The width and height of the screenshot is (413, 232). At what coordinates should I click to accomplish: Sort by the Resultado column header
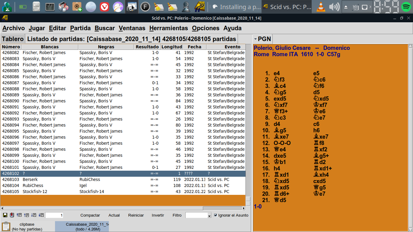(x=147, y=47)
